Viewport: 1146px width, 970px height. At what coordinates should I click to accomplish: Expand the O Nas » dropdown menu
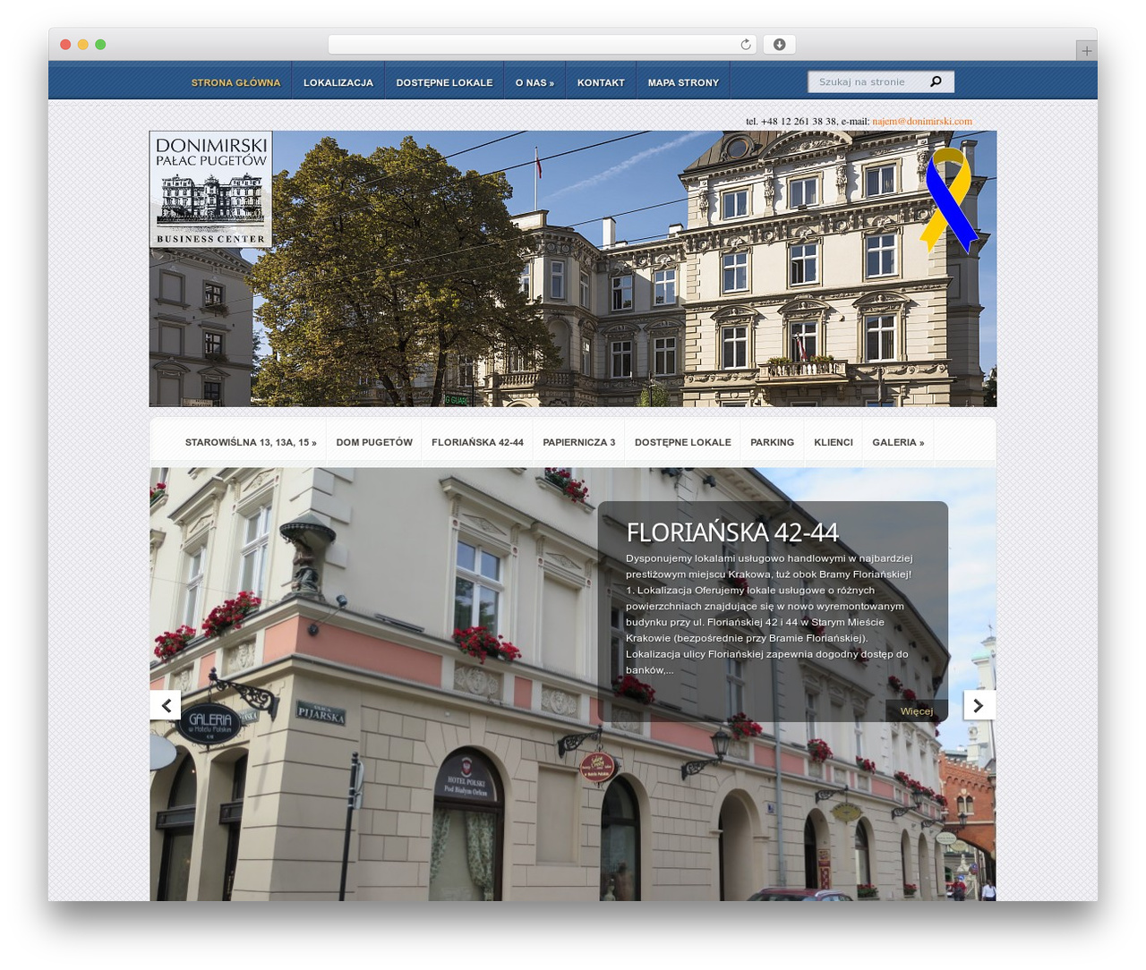pos(535,82)
